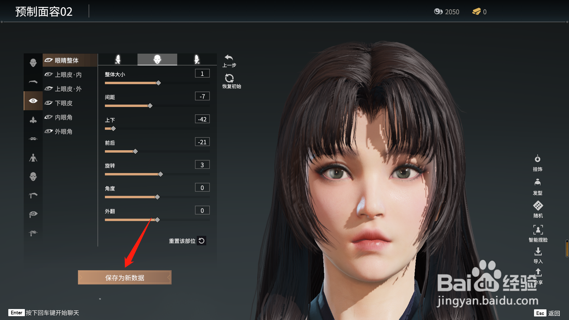The image size is (569, 320).
Task: Click the 旋转 slider handle
Action: point(160,174)
